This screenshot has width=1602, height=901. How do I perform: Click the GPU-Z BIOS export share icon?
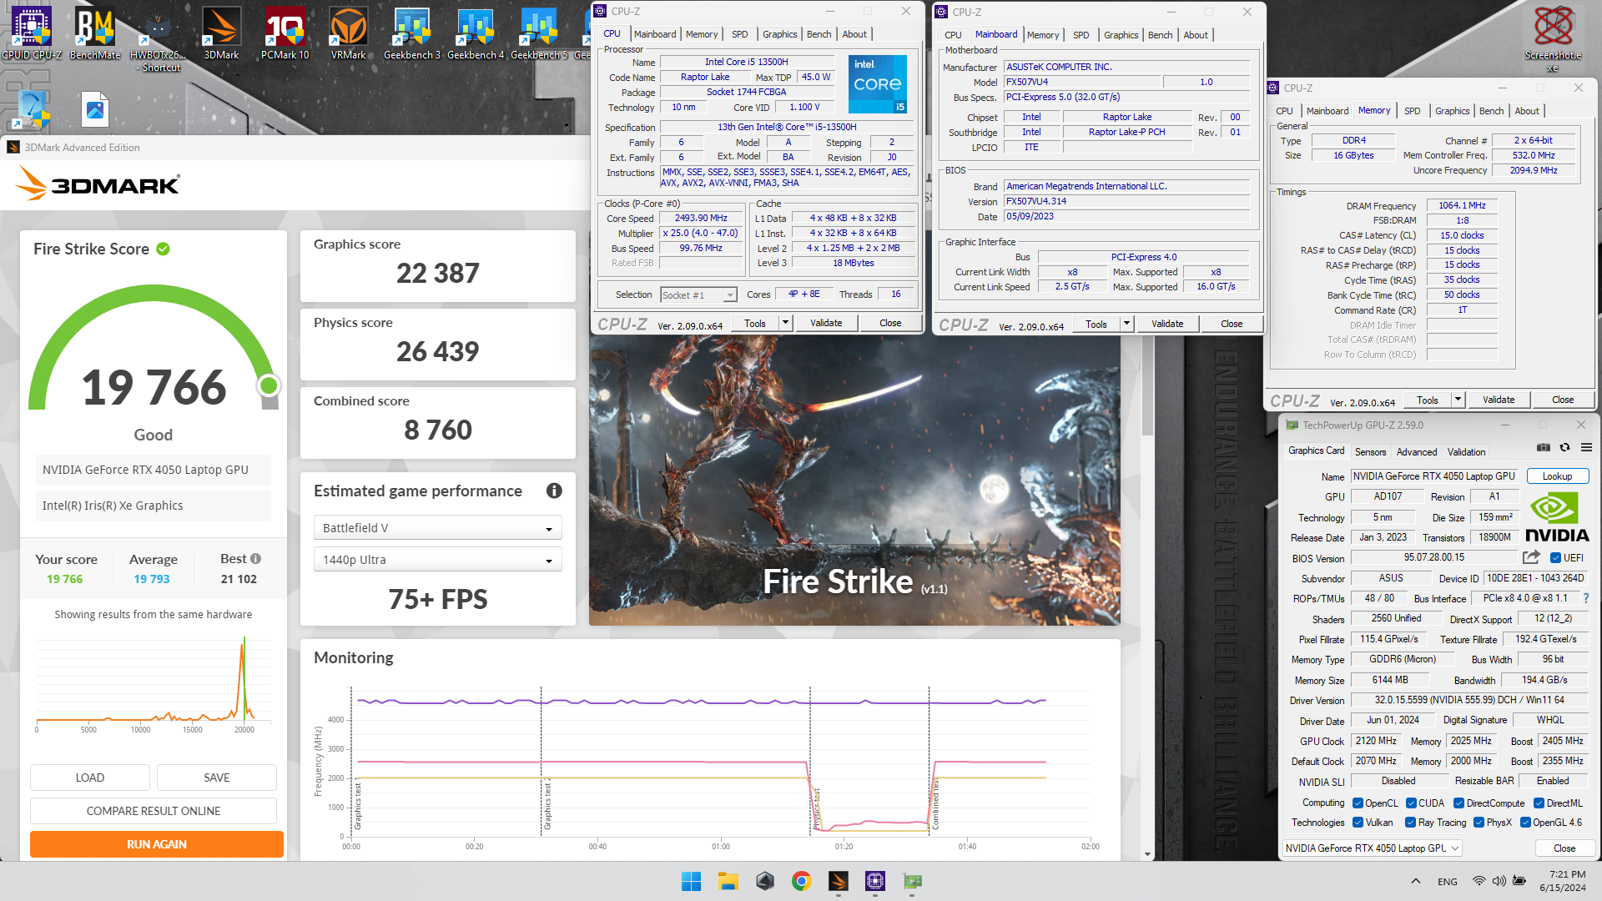point(1531,557)
